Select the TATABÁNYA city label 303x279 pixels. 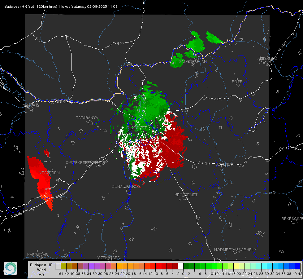[x=87, y=117]
